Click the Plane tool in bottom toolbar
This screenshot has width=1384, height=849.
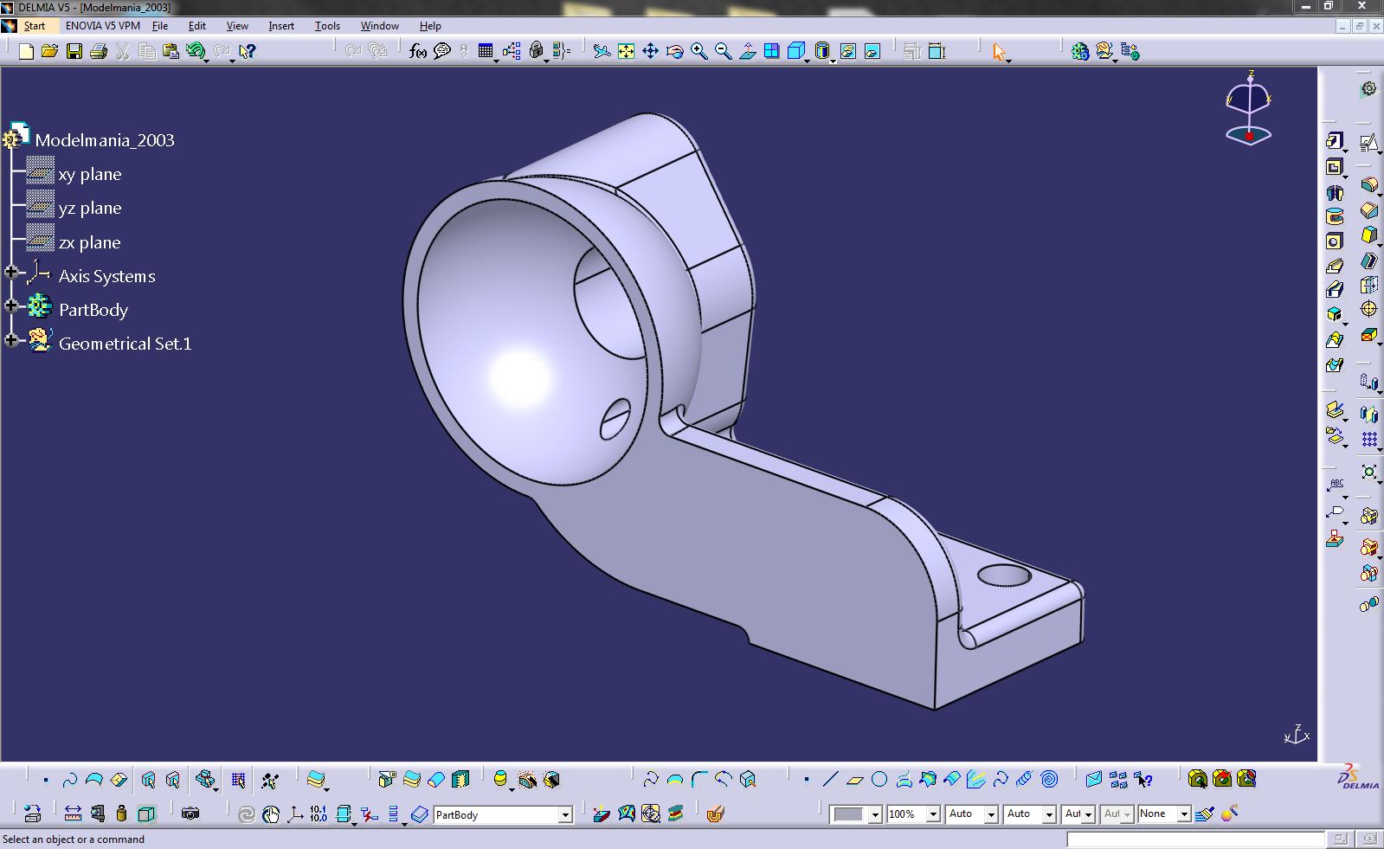pyautogui.click(x=854, y=780)
